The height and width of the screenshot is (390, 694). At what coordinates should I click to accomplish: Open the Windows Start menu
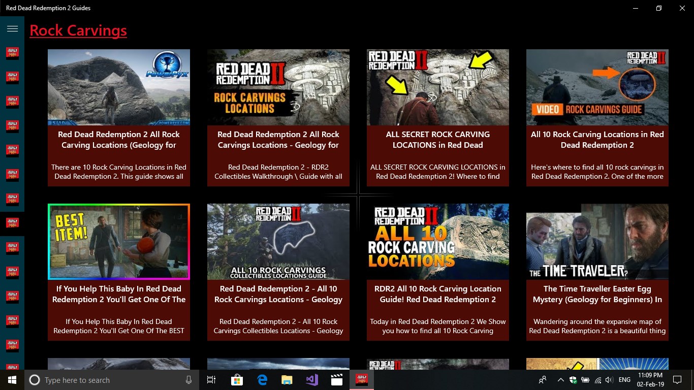pyautogui.click(x=12, y=380)
